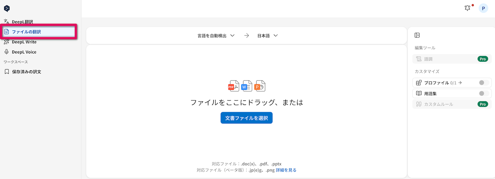495x179 pixels.
Task: Click the カスタマイズ heading
Action: (x=427, y=72)
